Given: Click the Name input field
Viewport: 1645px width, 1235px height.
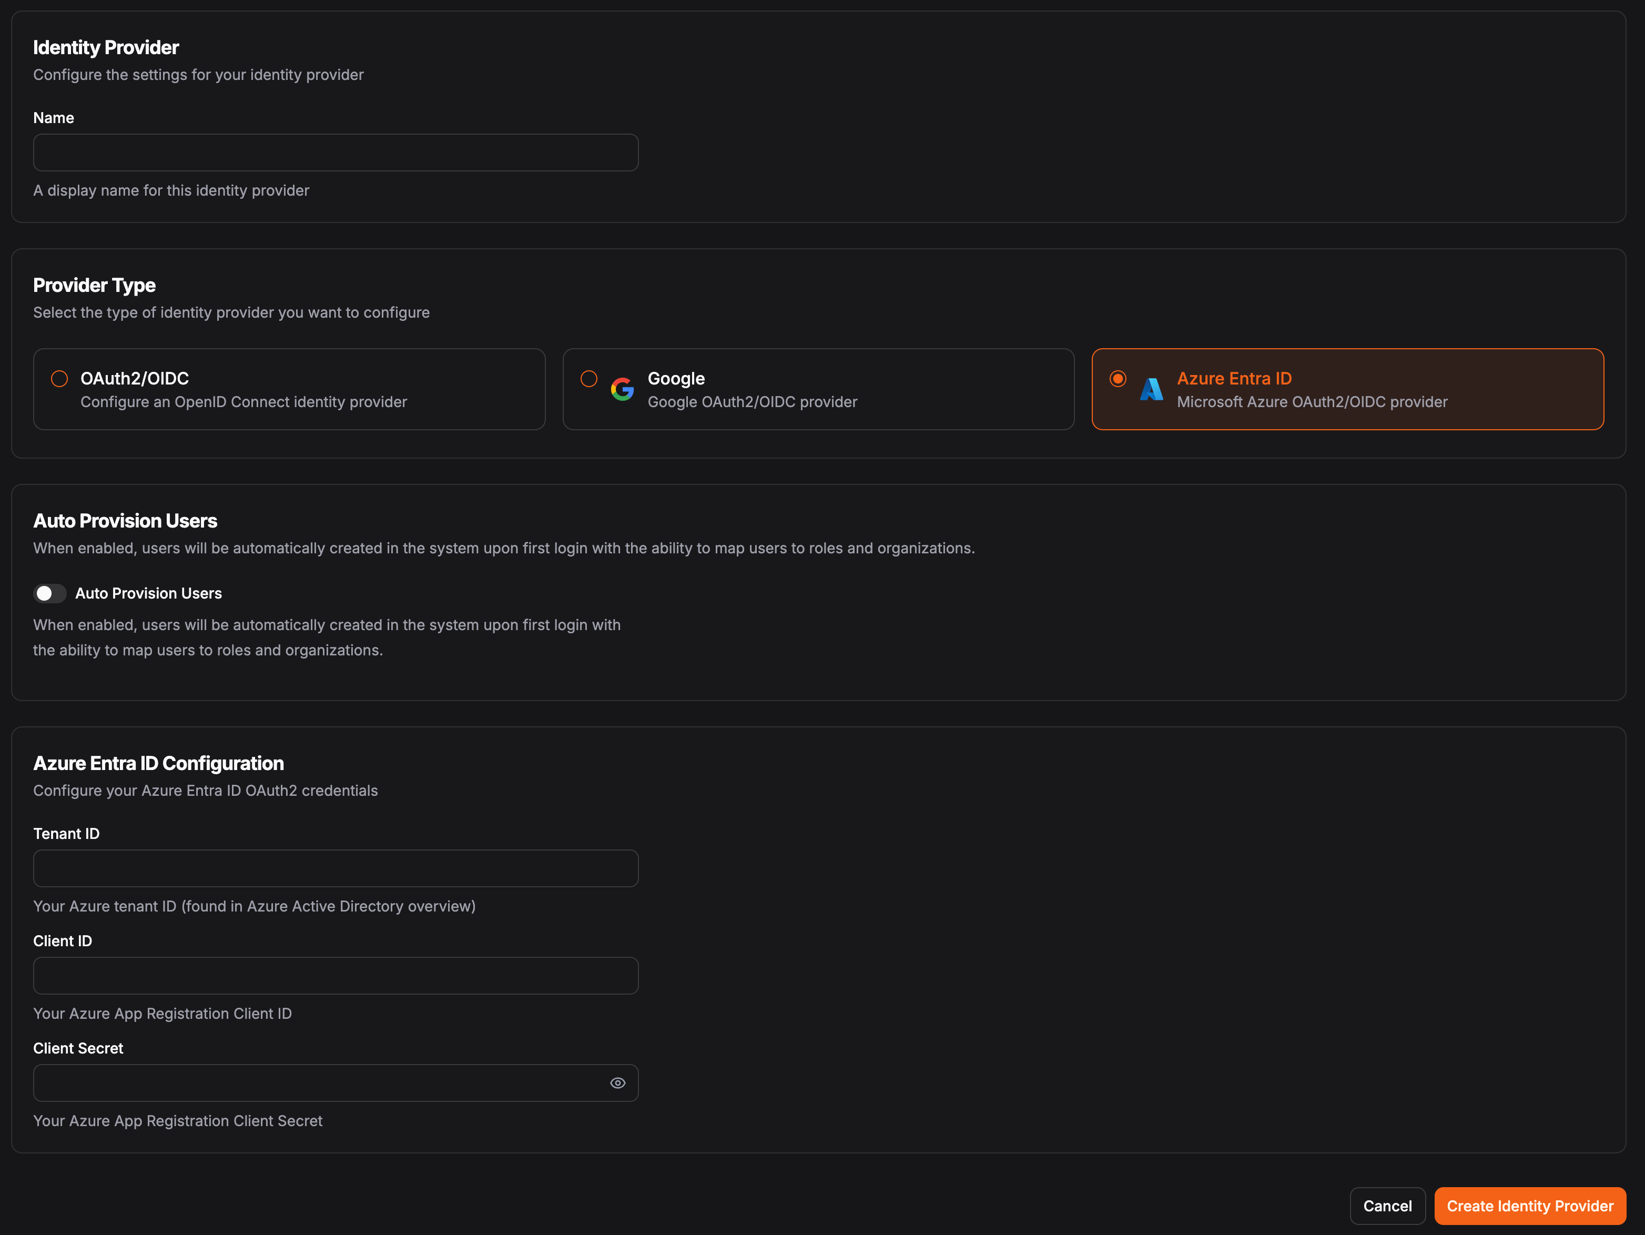Looking at the screenshot, I should pyautogui.click(x=336, y=153).
